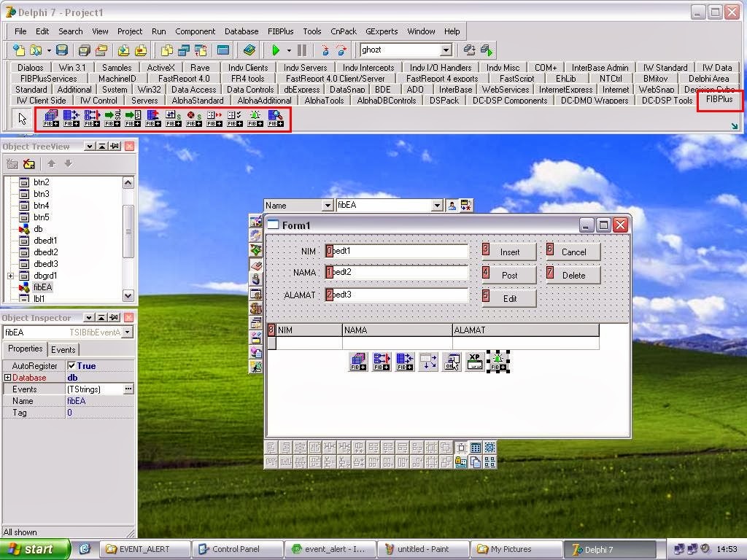Open the CnPack menu
The height and width of the screenshot is (560, 747).
[343, 31]
